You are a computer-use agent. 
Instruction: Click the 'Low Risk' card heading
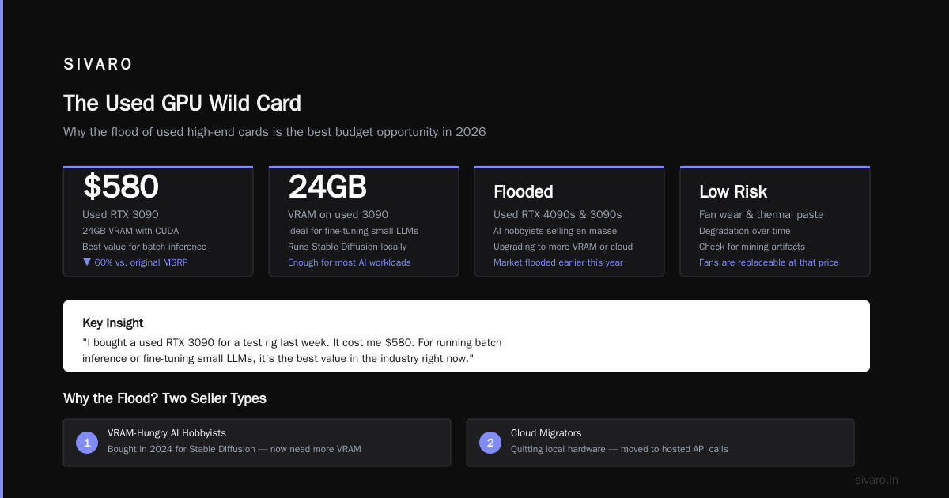[x=733, y=191]
